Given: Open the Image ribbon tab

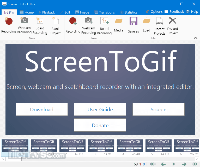Looking at the screenshot, I should tap(82, 12).
